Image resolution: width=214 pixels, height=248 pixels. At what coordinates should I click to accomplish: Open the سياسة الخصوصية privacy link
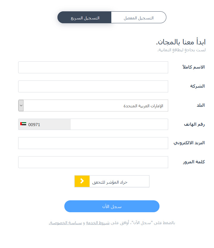[x=65, y=223]
